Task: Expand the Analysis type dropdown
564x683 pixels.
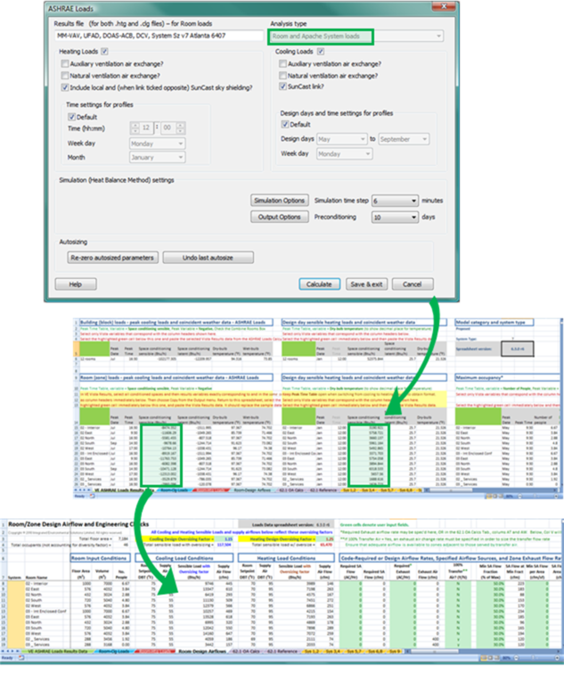Action: coord(356,37)
